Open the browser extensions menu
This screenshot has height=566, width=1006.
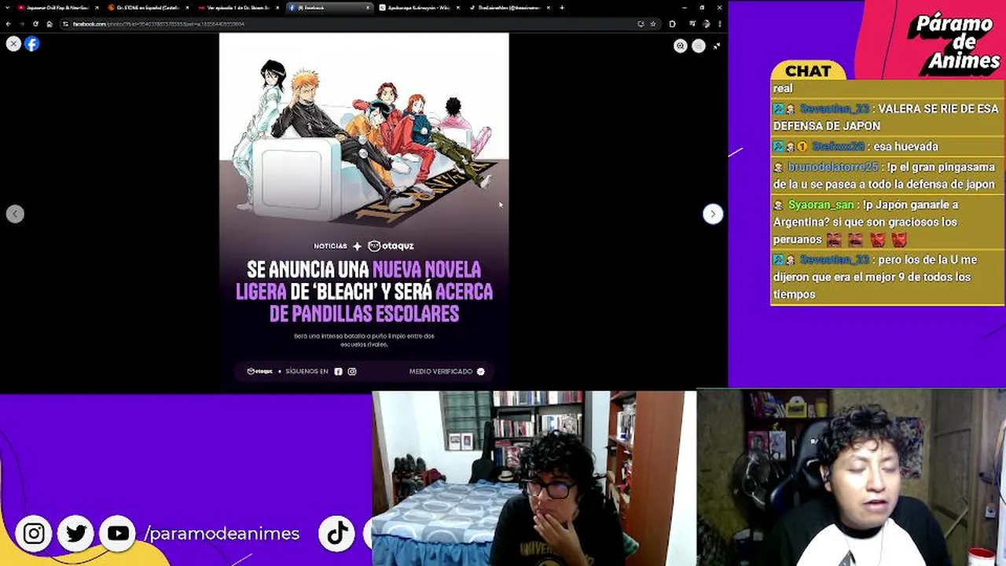point(672,24)
